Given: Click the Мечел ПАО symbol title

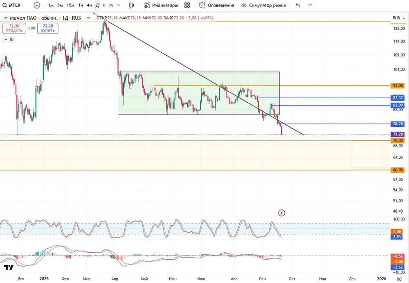Looking at the screenshot, I should (x=45, y=18).
